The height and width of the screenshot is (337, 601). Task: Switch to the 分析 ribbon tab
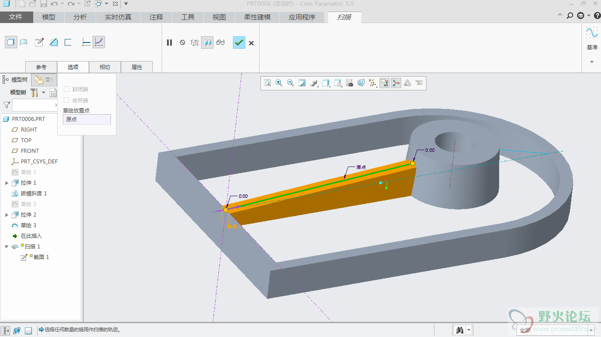click(x=80, y=17)
